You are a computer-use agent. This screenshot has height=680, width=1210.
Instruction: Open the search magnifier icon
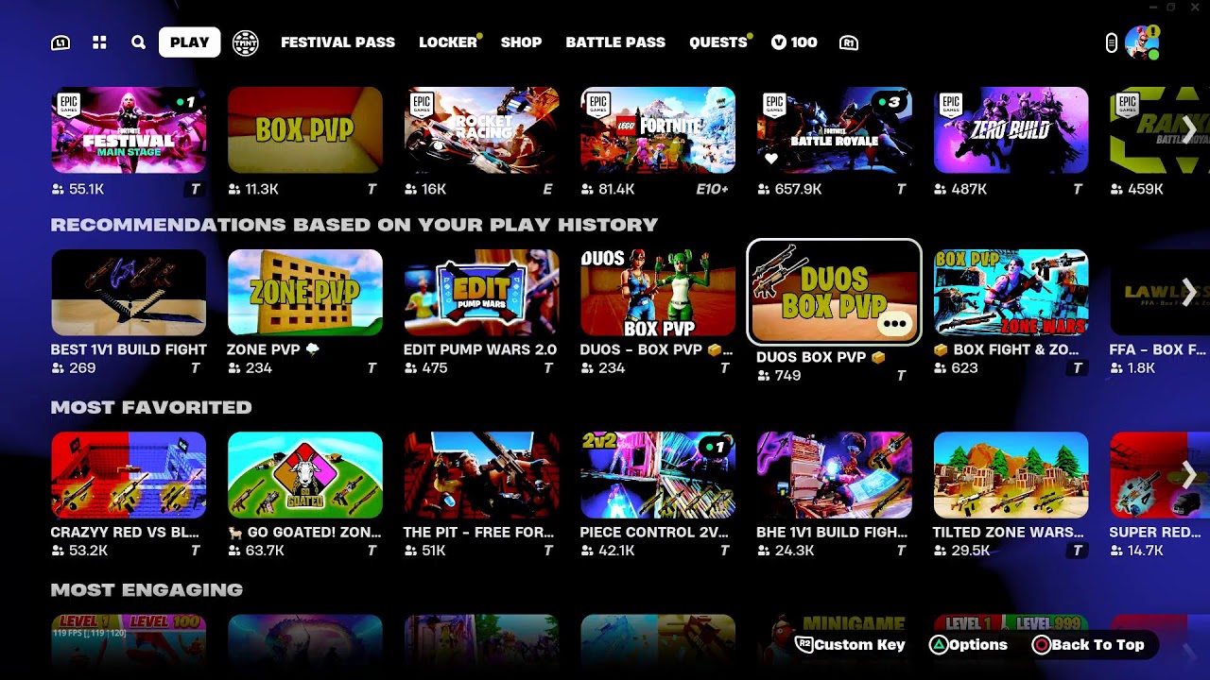click(138, 42)
